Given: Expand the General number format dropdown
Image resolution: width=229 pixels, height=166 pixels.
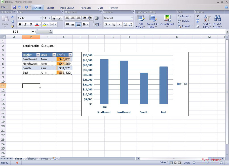Looking at the screenshot, I should click(132, 18).
